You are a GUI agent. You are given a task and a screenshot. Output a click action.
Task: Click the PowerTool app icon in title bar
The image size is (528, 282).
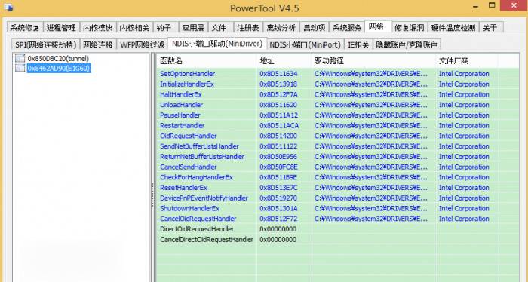(x=8, y=8)
